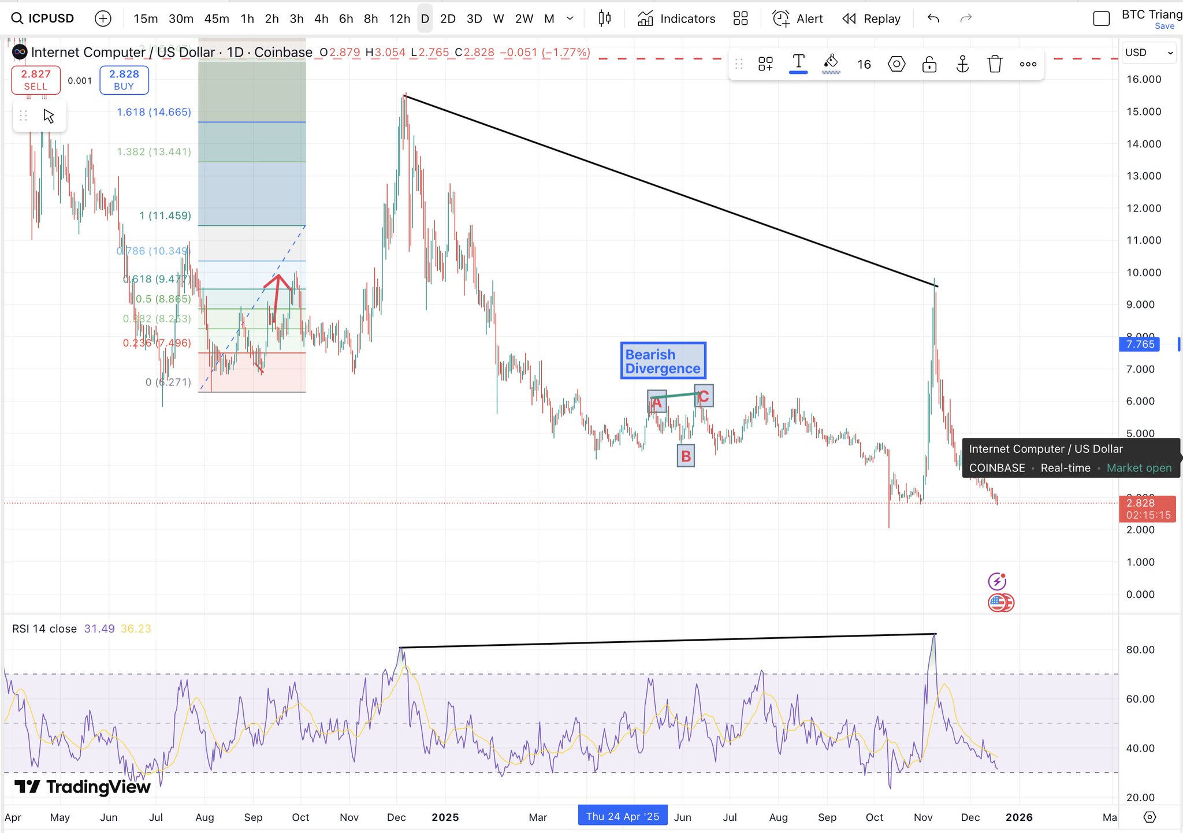This screenshot has width=1183, height=833.
Task: Toggle the lock on the selected drawing
Action: (929, 64)
